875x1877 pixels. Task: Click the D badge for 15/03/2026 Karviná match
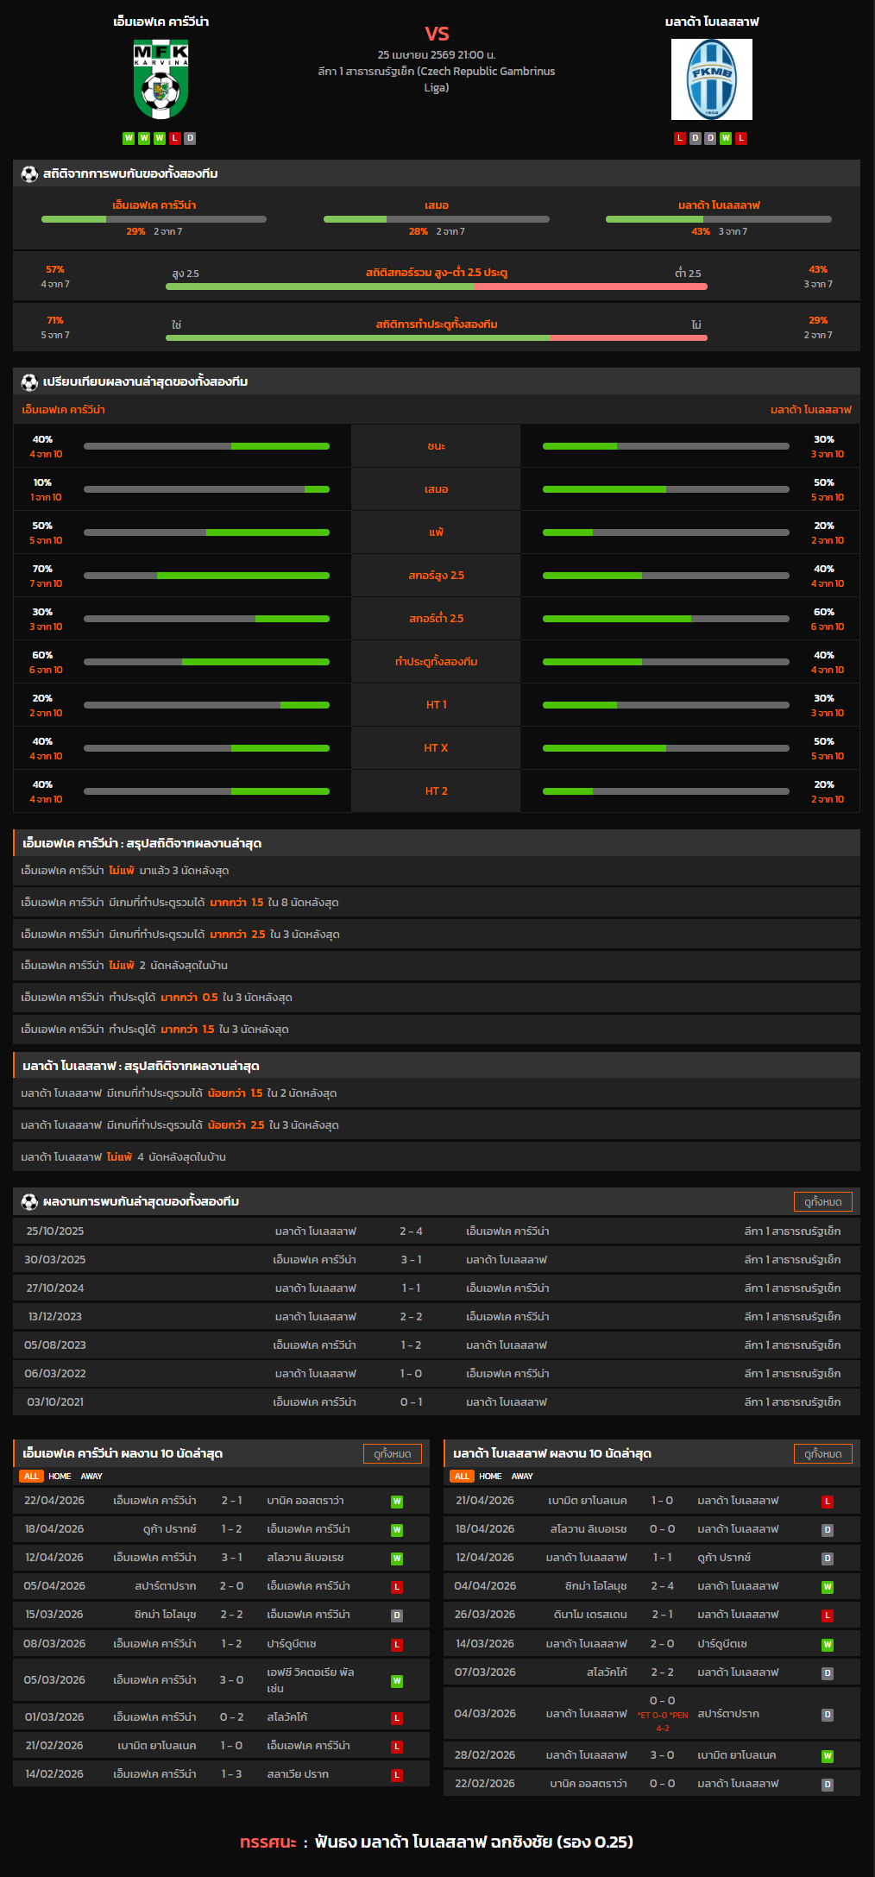click(397, 1616)
